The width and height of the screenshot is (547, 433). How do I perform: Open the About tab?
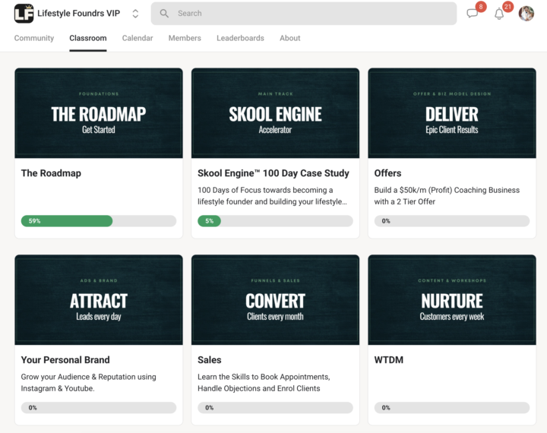pyautogui.click(x=290, y=38)
